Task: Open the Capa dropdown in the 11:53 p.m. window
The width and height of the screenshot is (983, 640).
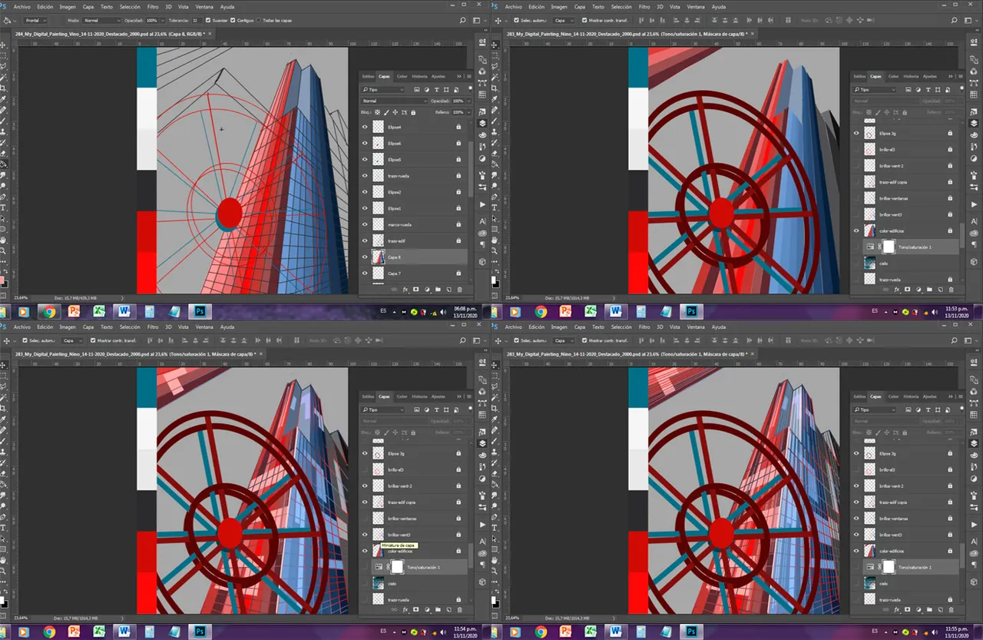Action: coord(564,21)
